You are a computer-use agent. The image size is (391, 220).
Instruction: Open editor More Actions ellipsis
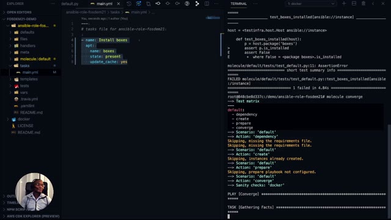[x=216, y=4]
